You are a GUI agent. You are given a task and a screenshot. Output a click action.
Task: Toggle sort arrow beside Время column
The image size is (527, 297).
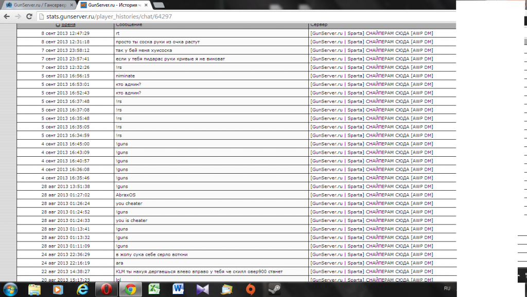[x=58, y=25]
